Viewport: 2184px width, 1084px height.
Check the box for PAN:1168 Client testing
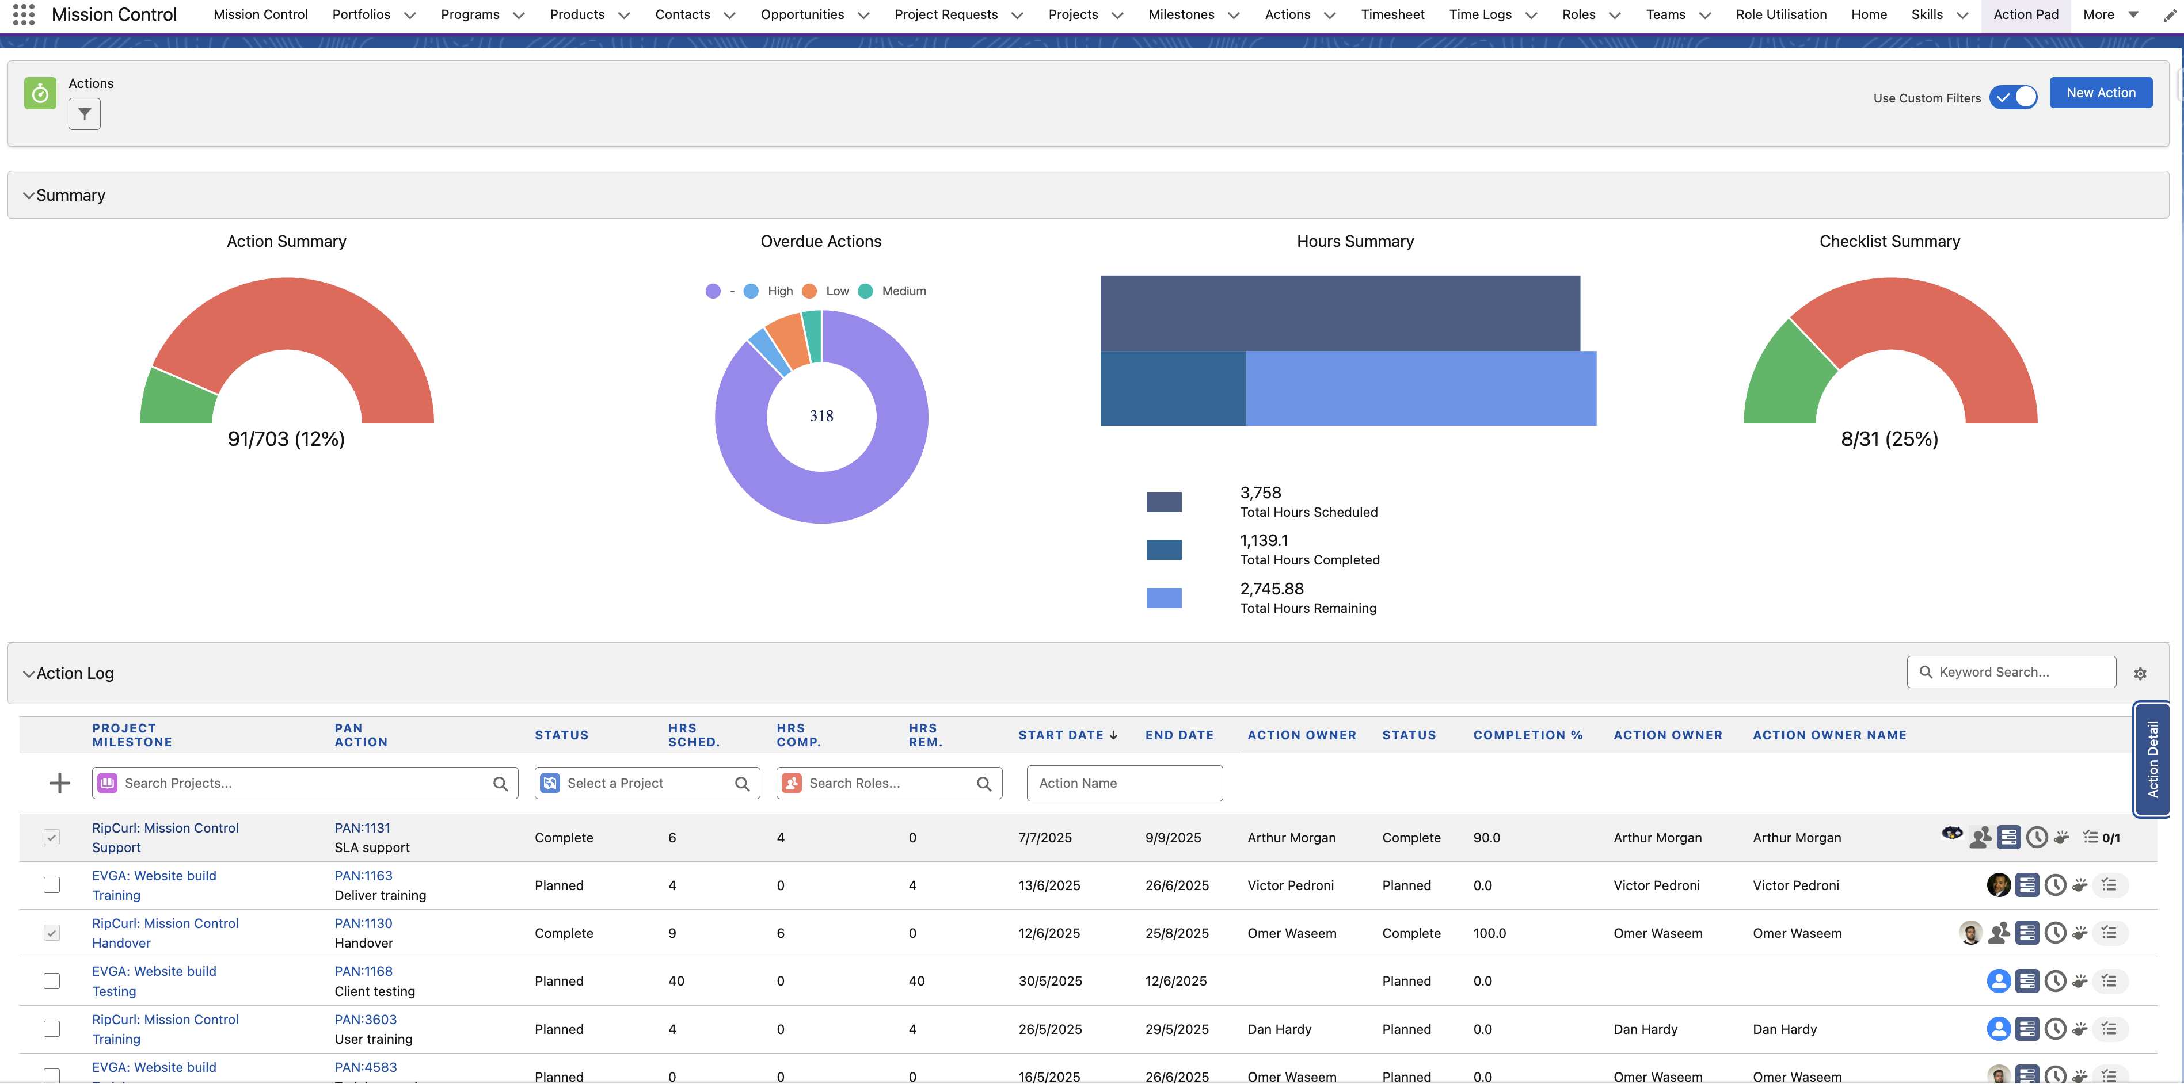coord(52,980)
